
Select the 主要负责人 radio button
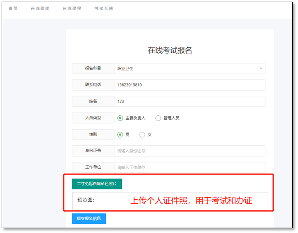click(120, 118)
